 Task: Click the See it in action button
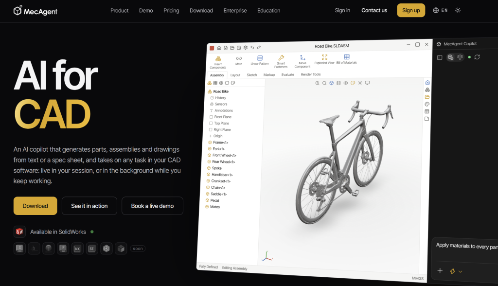89,206
